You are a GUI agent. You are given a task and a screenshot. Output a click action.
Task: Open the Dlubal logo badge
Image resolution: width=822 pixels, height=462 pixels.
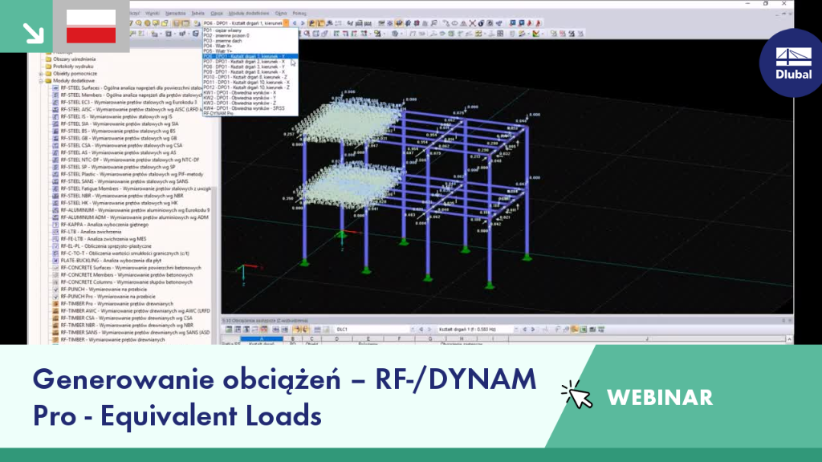(x=792, y=63)
